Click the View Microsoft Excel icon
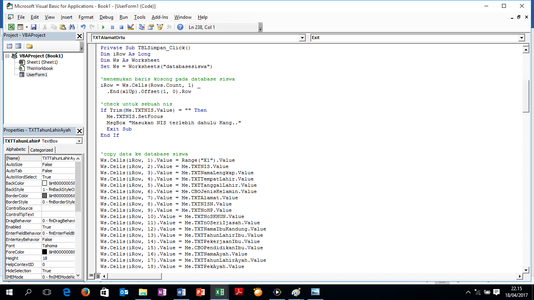The width and height of the screenshot is (534, 300). [x=11, y=27]
